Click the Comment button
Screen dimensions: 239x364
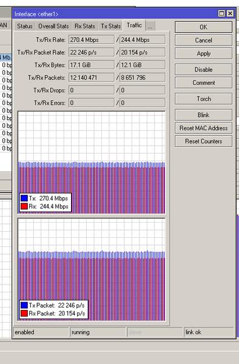click(203, 83)
